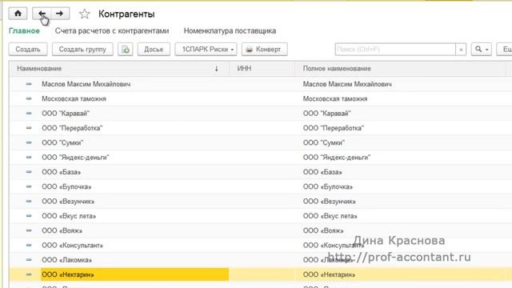Click the Полное наименование column header
Viewport: 512px width, 288px height.
(x=400, y=69)
